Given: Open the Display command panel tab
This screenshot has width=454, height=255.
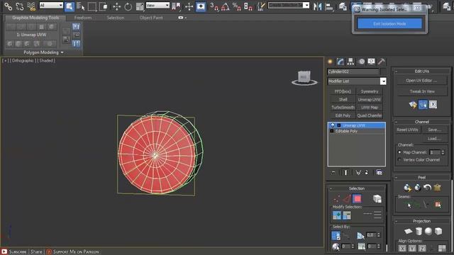Looking at the screenshot, I should pyautogui.click(x=371, y=62).
